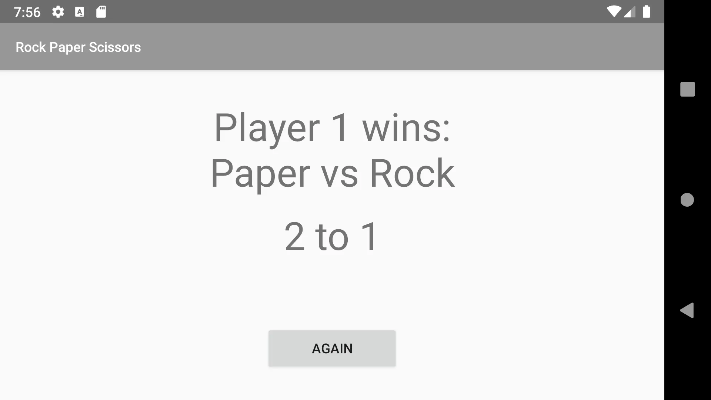
Task: Tap the Android home button
Action: point(687,200)
